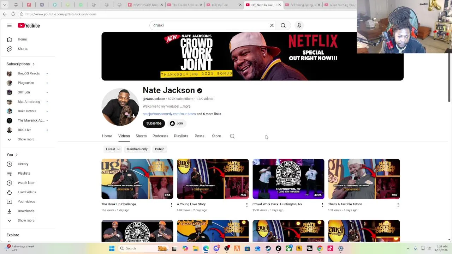Image resolution: width=452 pixels, height=254 pixels.
Task: Open the Windows Start menu
Action: 112,248
